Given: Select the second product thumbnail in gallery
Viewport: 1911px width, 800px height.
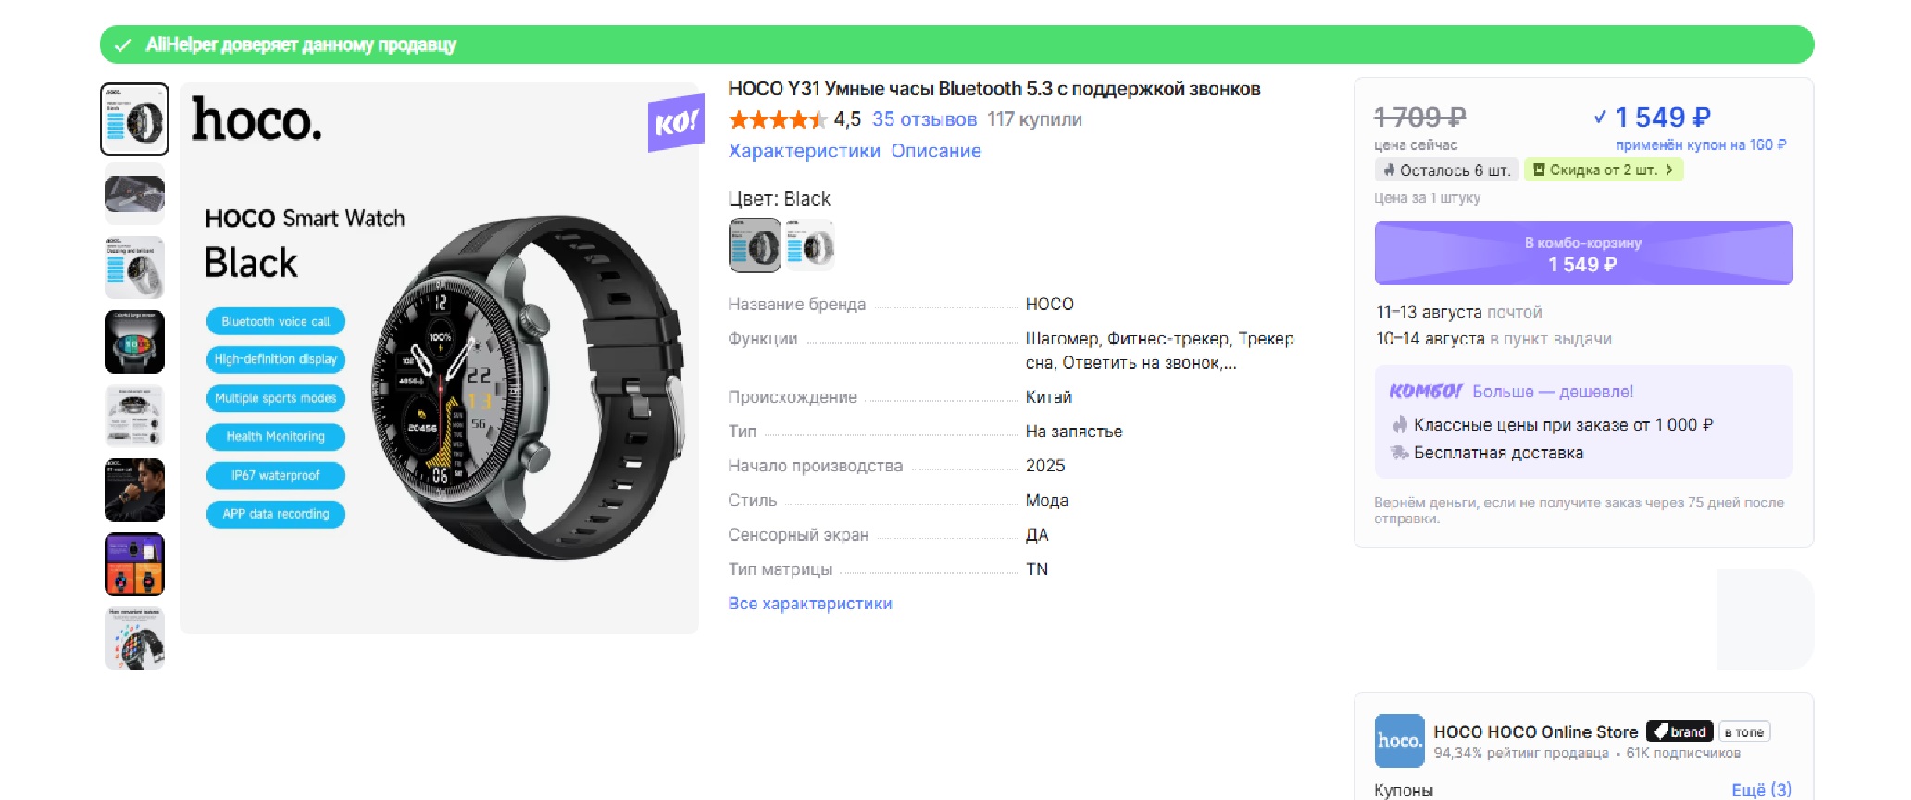Looking at the screenshot, I should [134, 194].
